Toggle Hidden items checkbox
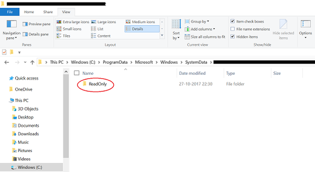This screenshot has width=315, height=172. (233, 37)
